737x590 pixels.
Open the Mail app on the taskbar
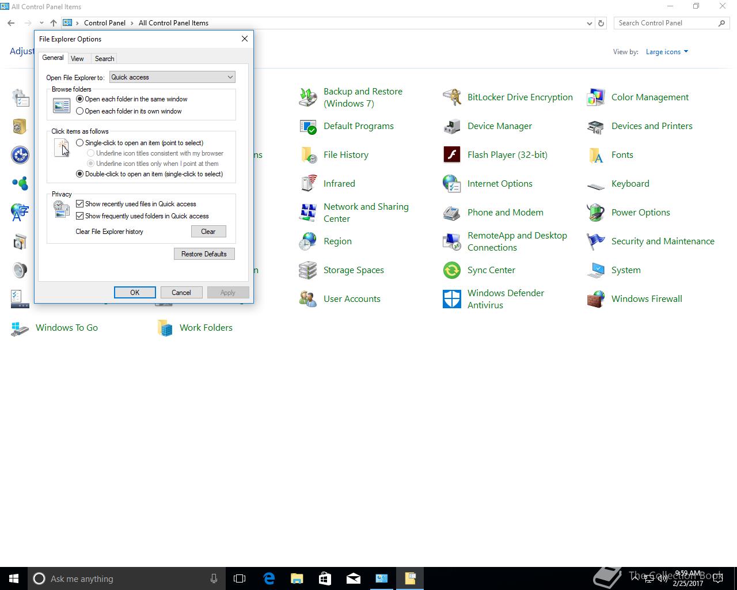coord(354,578)
